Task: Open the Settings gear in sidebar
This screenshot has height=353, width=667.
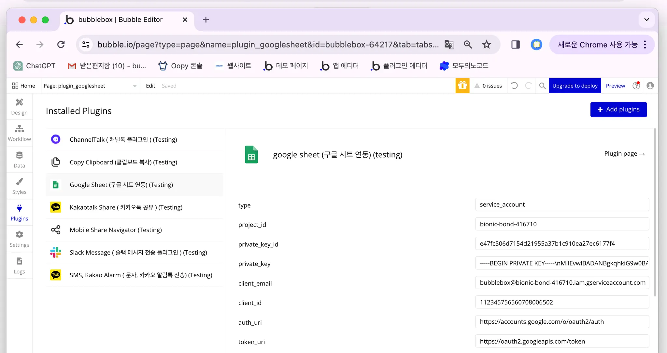Action: [x=19, y=235]
